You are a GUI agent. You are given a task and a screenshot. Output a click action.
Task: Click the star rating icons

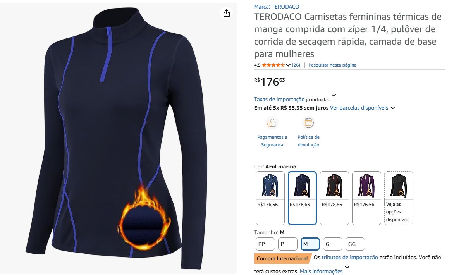(x=273, y=65)
